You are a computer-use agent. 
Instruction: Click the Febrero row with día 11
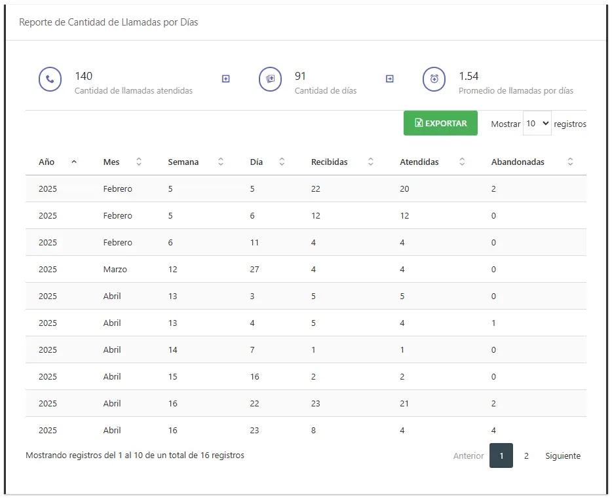[305, 242]
